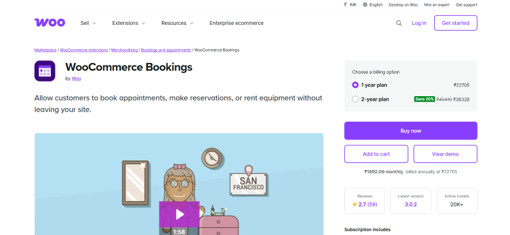Click the Active installs 20K+ text

(x=456, y=204)
